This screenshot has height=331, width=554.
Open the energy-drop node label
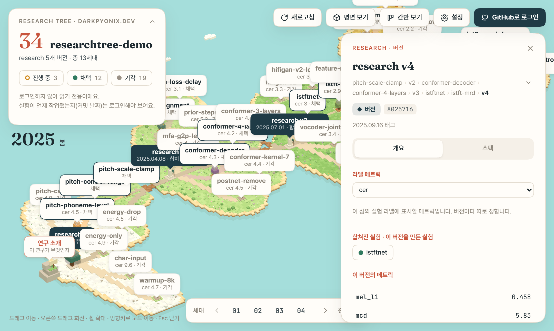pyautogui.click(x=122, y=215)
